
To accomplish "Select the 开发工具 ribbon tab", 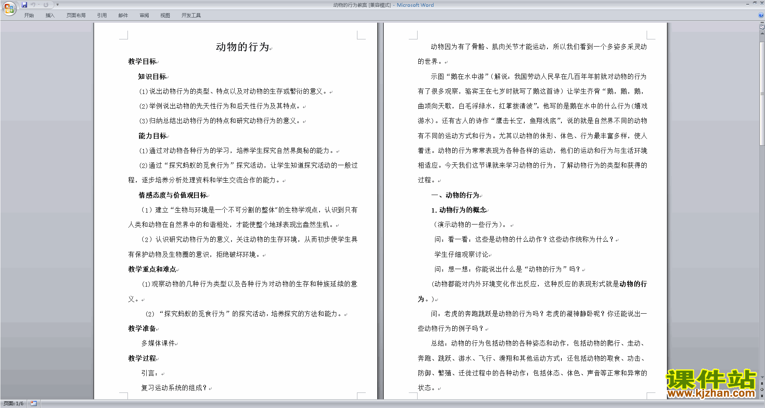I will pyautogui.click(x=191, y=16).
